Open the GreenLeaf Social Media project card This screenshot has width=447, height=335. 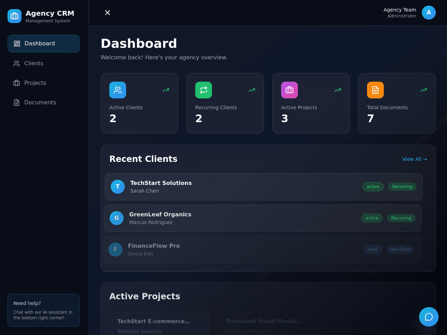pyautogui.click(x=268, y=324)
